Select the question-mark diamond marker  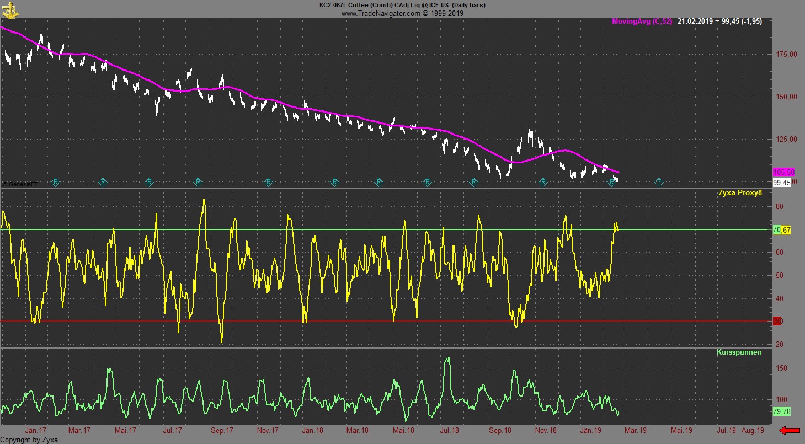[659, 182]
